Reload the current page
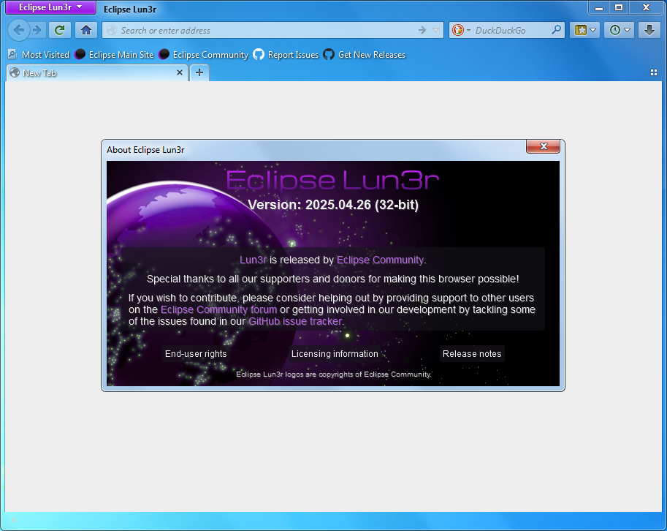Screen dimensions: 667x531 point(60,30)
